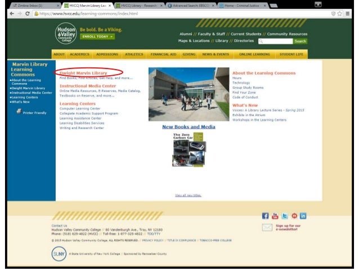Click the e-newsletter envelope icon

coord(267,227)
